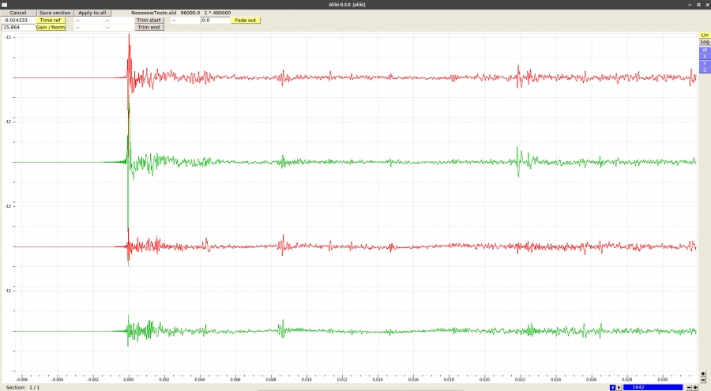Click the NeeeeewTeste.ald file name text
This screenshot has height=391, width=711.
click(x=154, y=13)
